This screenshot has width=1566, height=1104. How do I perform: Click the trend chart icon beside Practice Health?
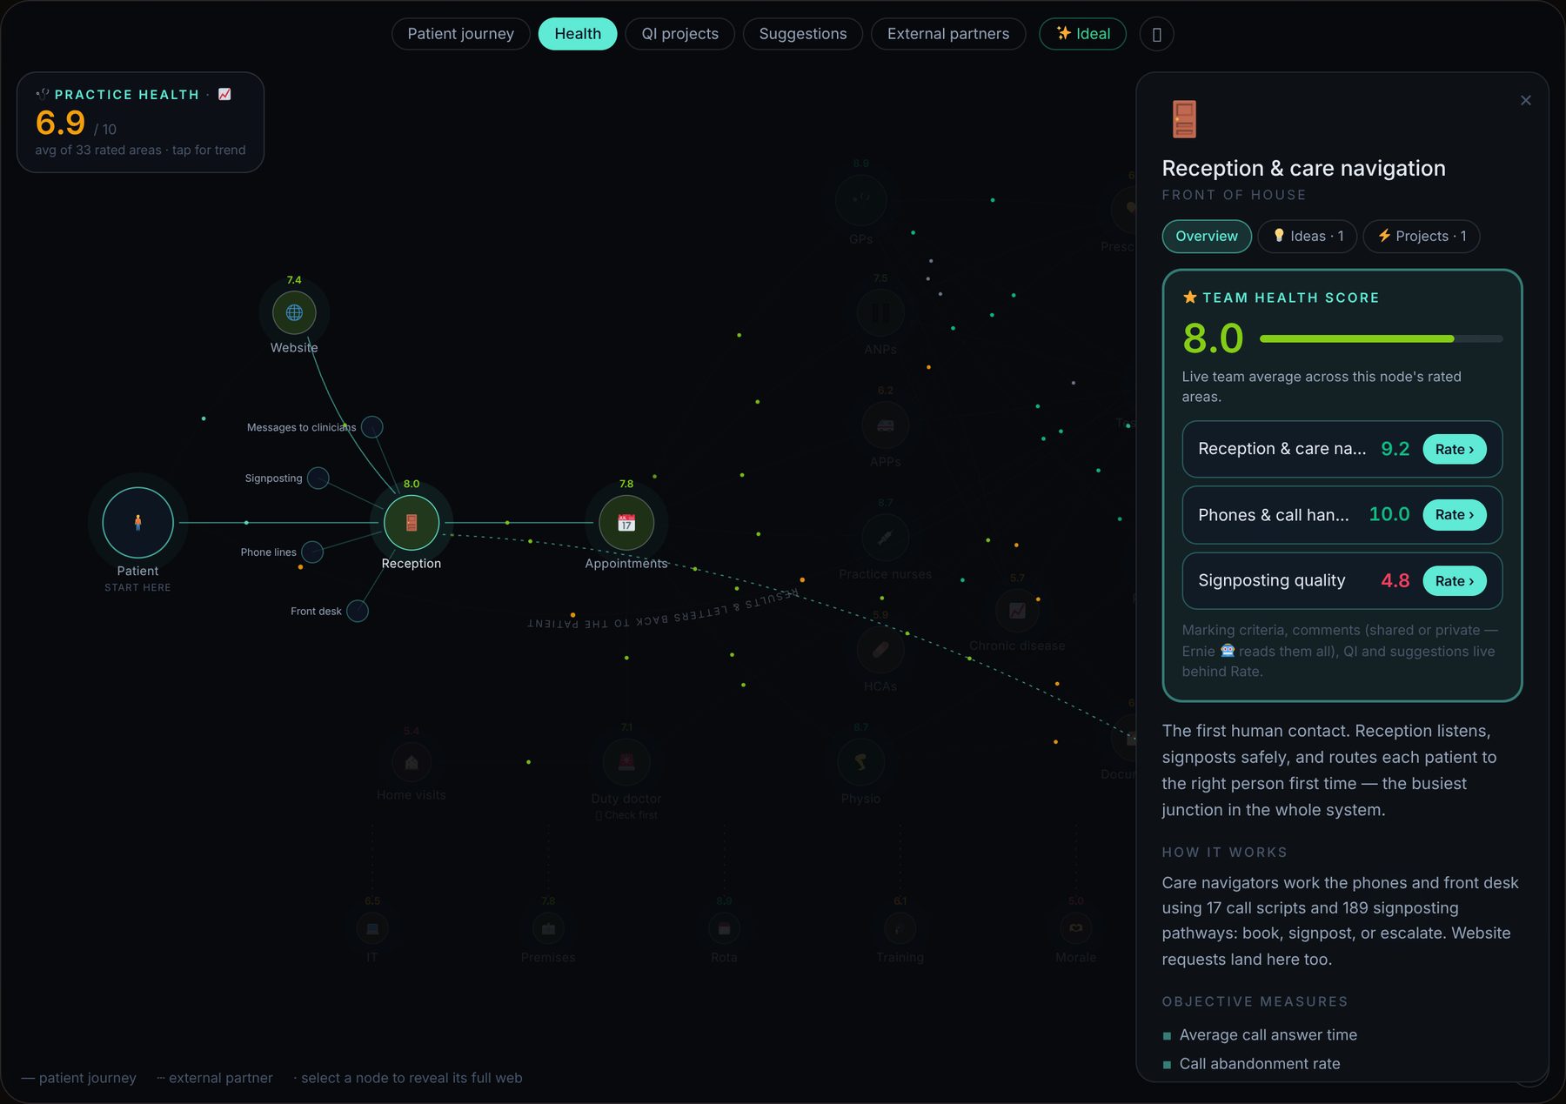(224, 94)
